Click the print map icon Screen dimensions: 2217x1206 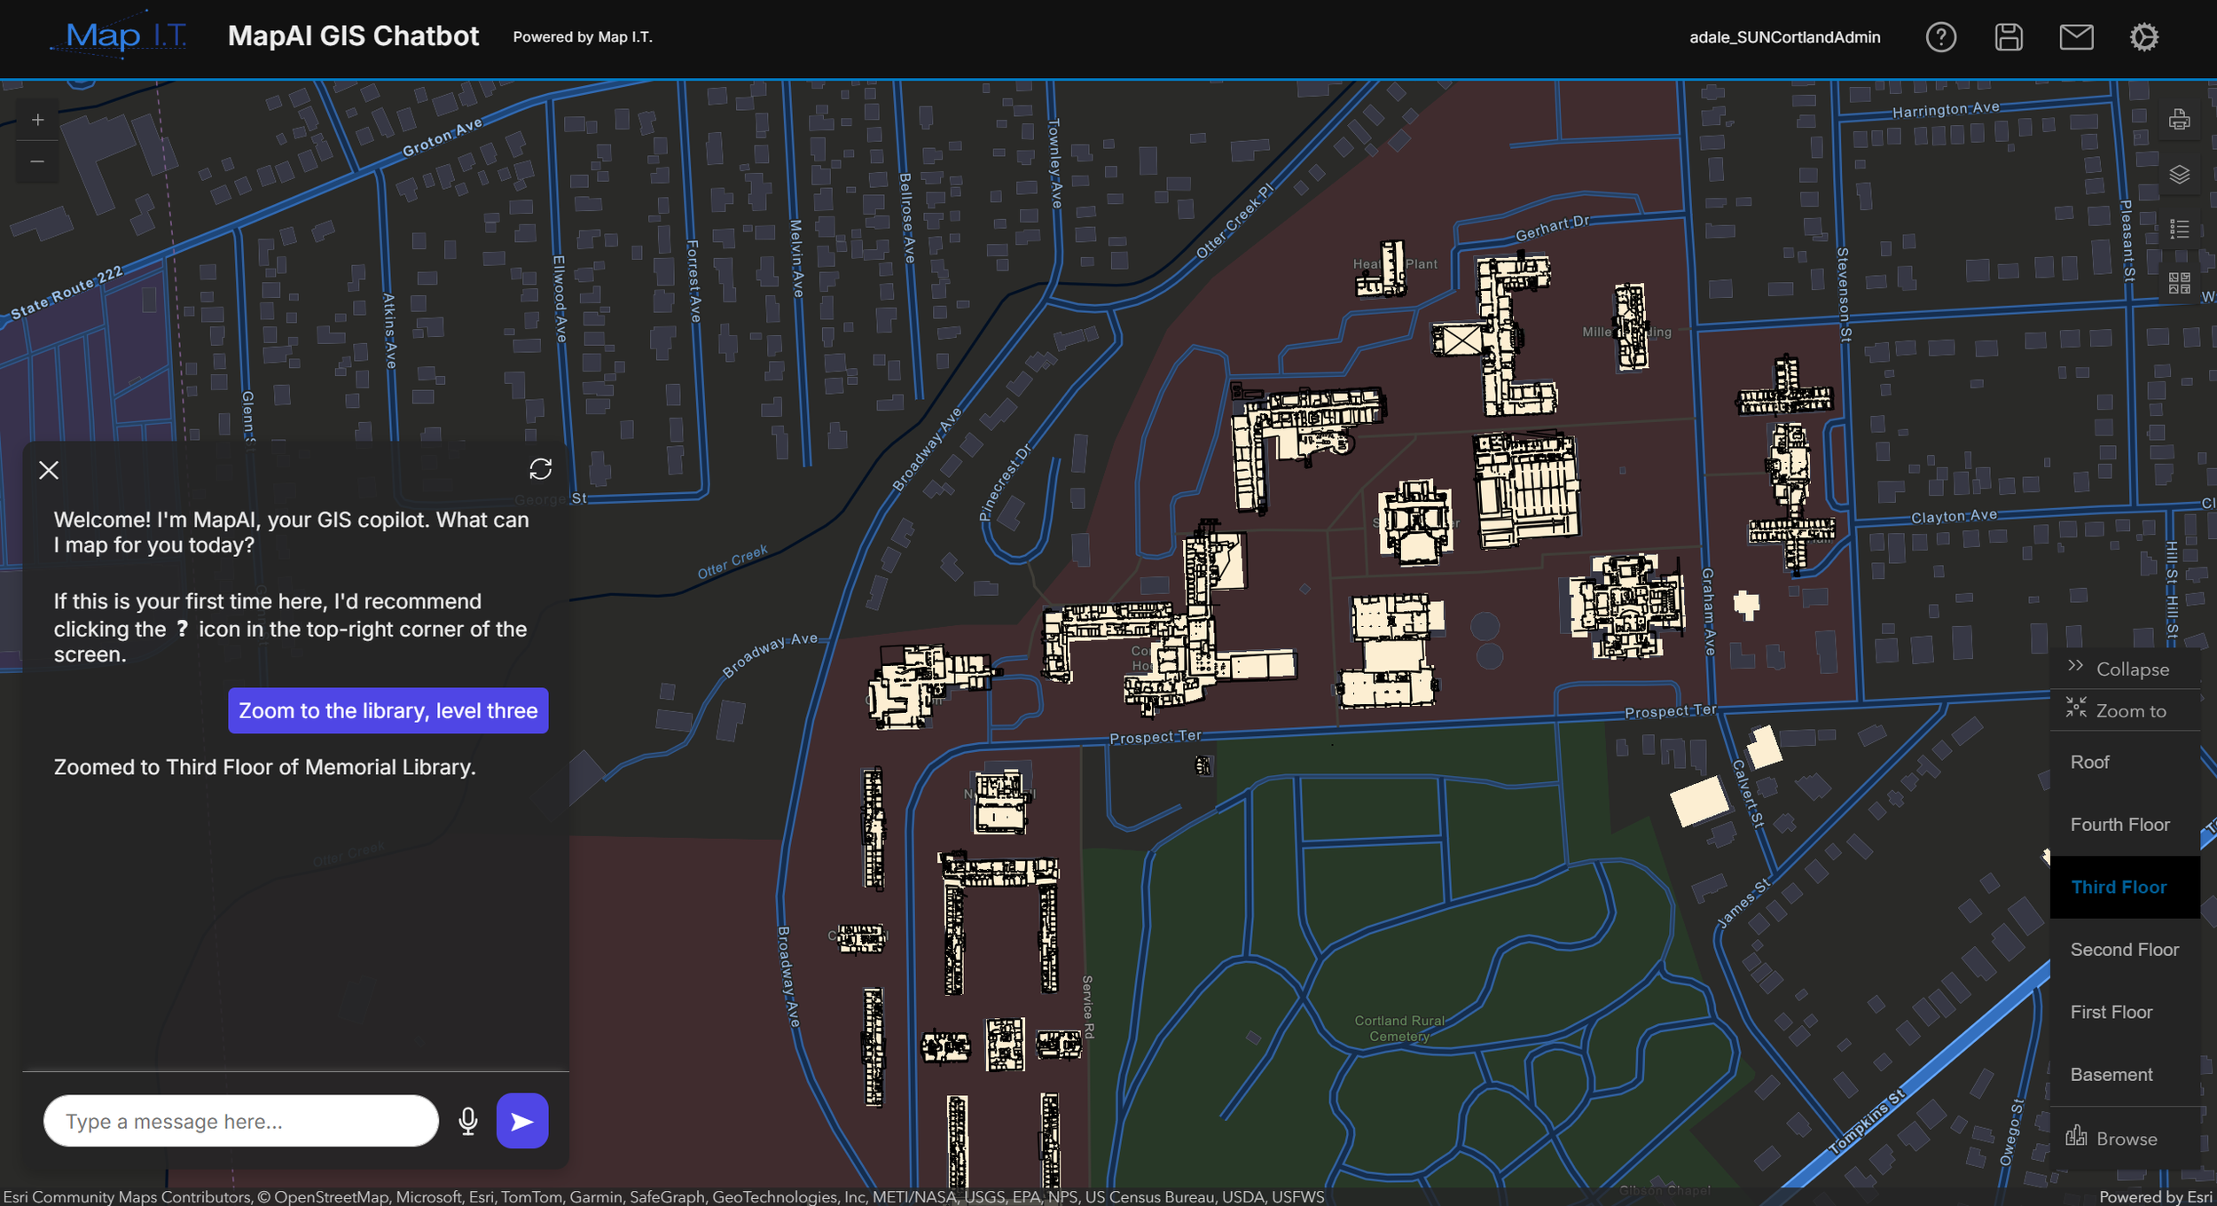click(x=2179, y=120)
